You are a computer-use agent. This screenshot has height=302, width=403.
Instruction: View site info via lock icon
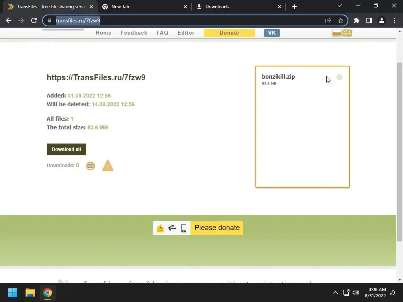50,20
